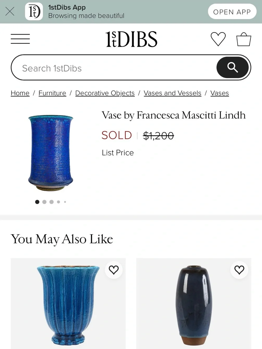Image resolution: width=262 pixels, height=349 pixels.
Task: Favorite the dark blue glossy vase
Action: [239, 270]
